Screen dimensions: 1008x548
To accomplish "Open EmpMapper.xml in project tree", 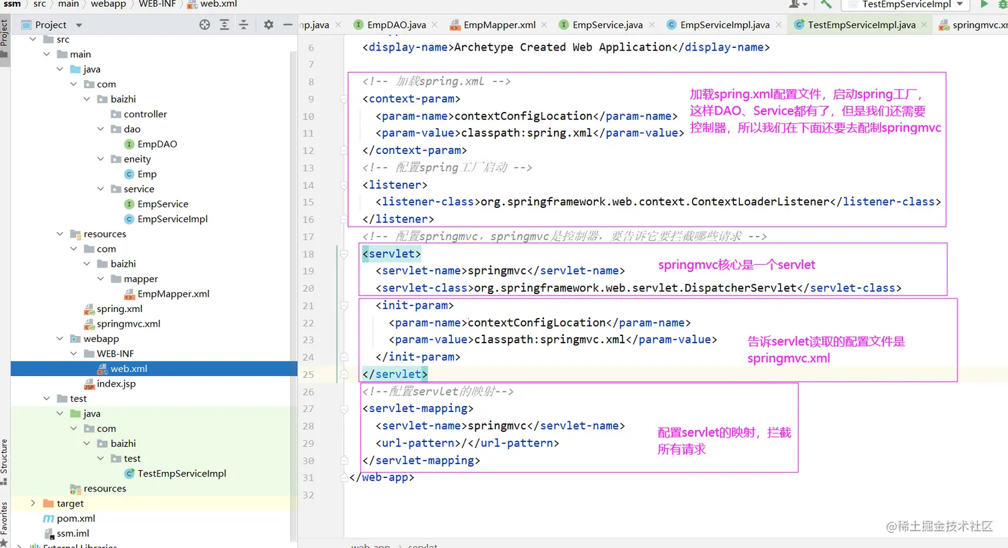I will coord(173,294).
